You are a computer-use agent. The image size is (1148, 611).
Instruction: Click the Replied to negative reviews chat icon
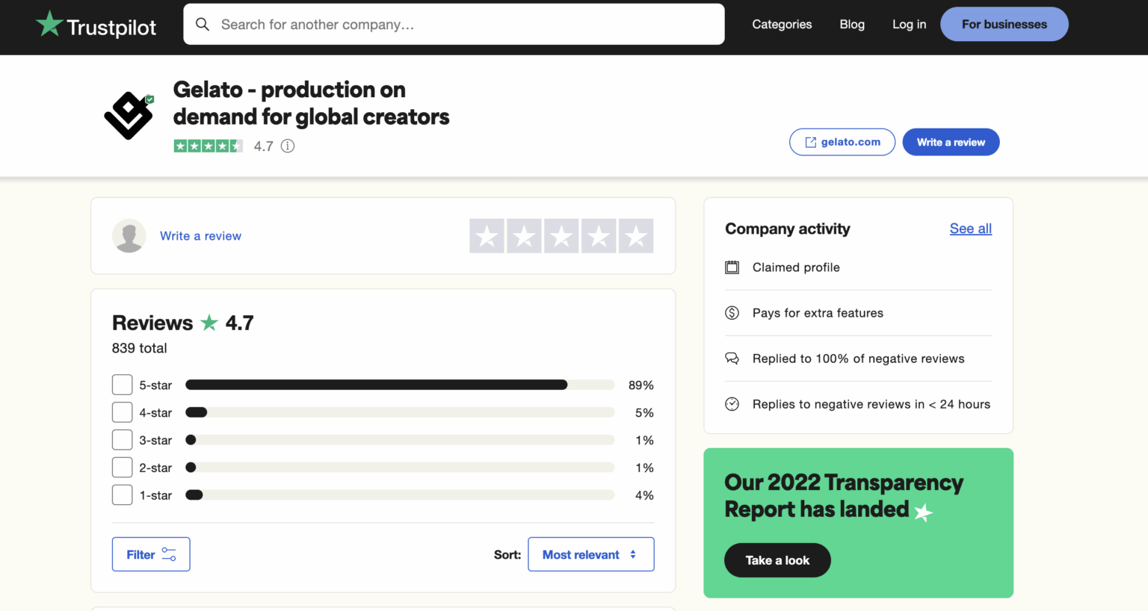coord(732,359)
